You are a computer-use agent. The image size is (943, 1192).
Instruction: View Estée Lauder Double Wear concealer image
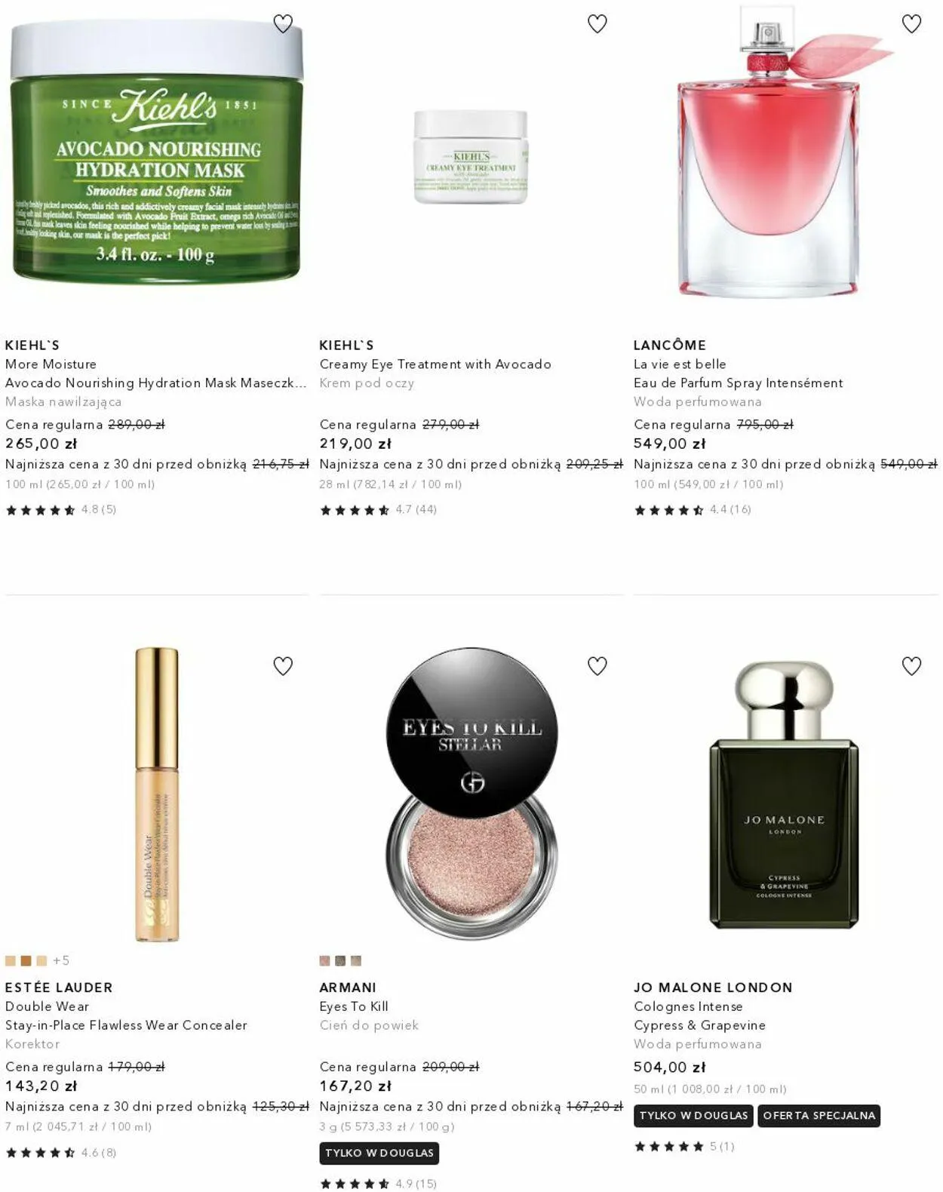tap(157, 794)
